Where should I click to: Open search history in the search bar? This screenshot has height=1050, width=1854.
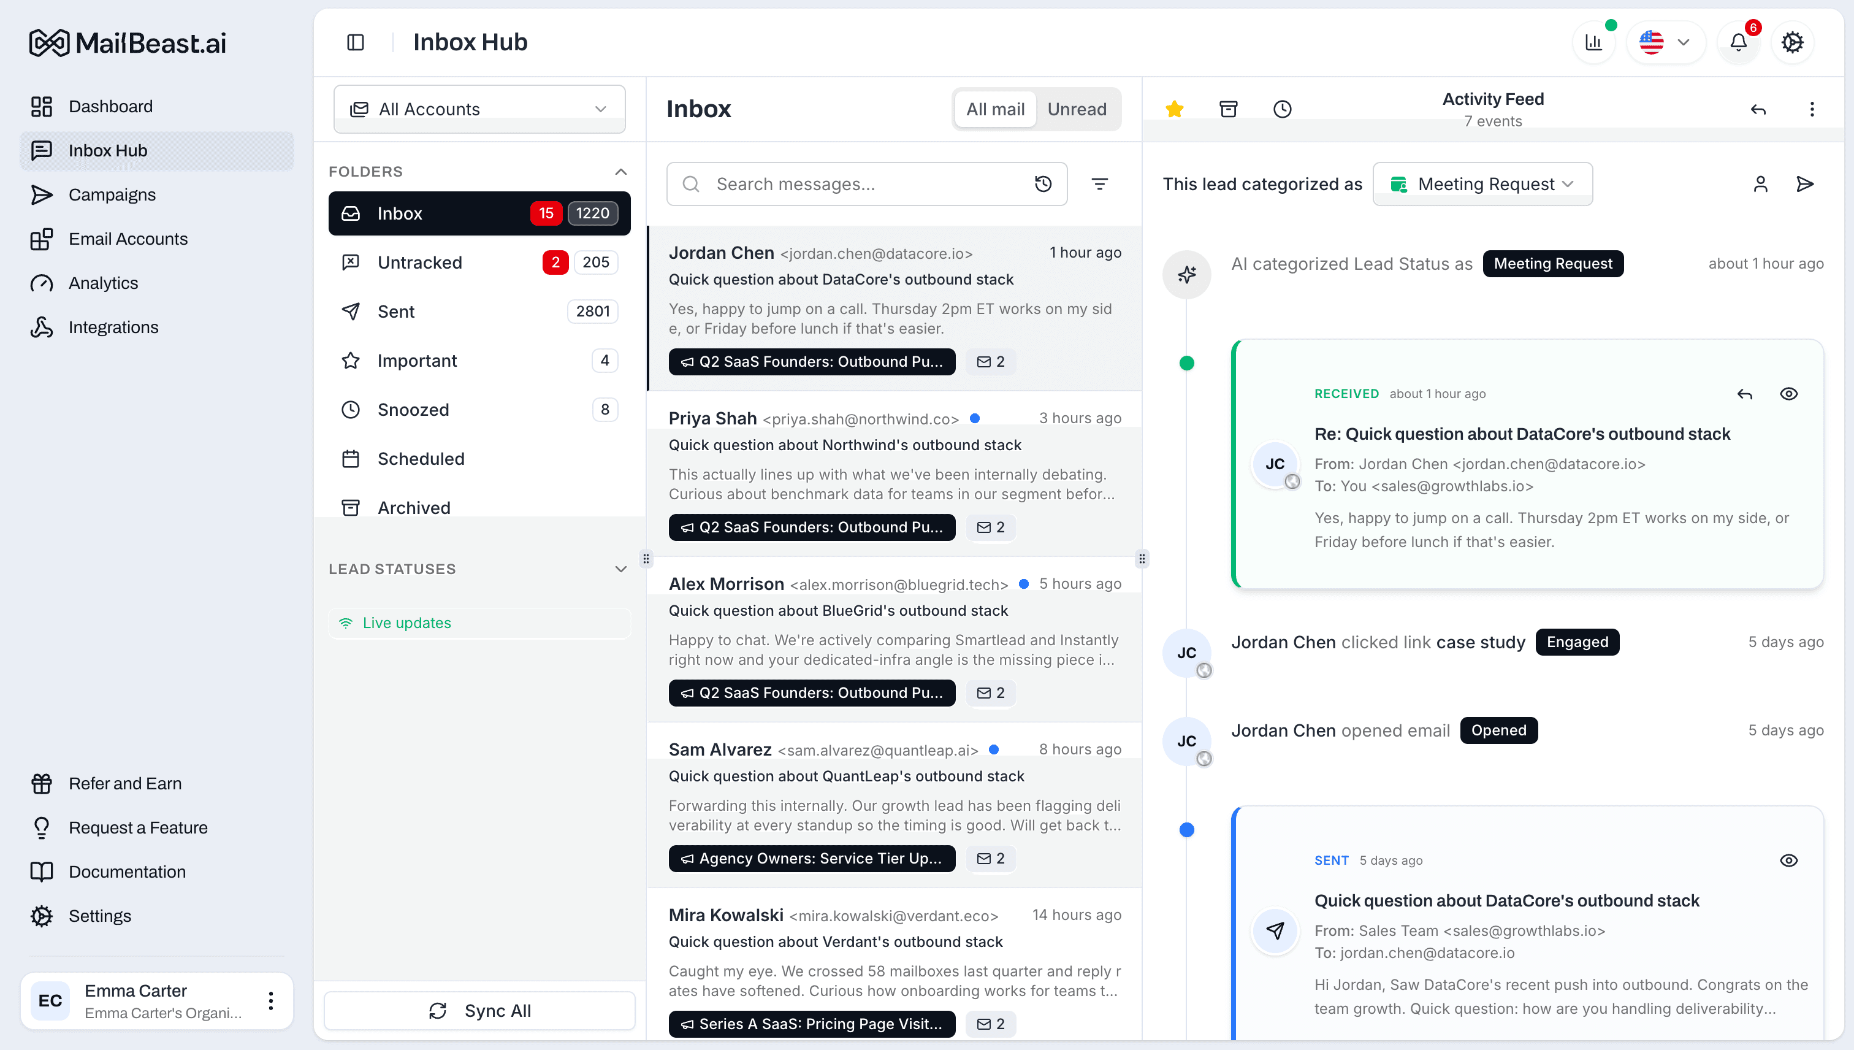pyautogui.click(x=1043, y=184)
